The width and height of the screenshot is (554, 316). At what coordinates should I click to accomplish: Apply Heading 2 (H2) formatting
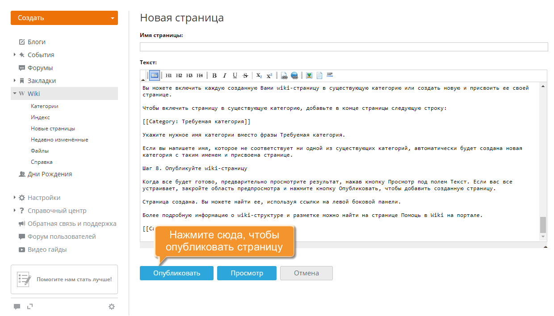(x=179, y=75)
